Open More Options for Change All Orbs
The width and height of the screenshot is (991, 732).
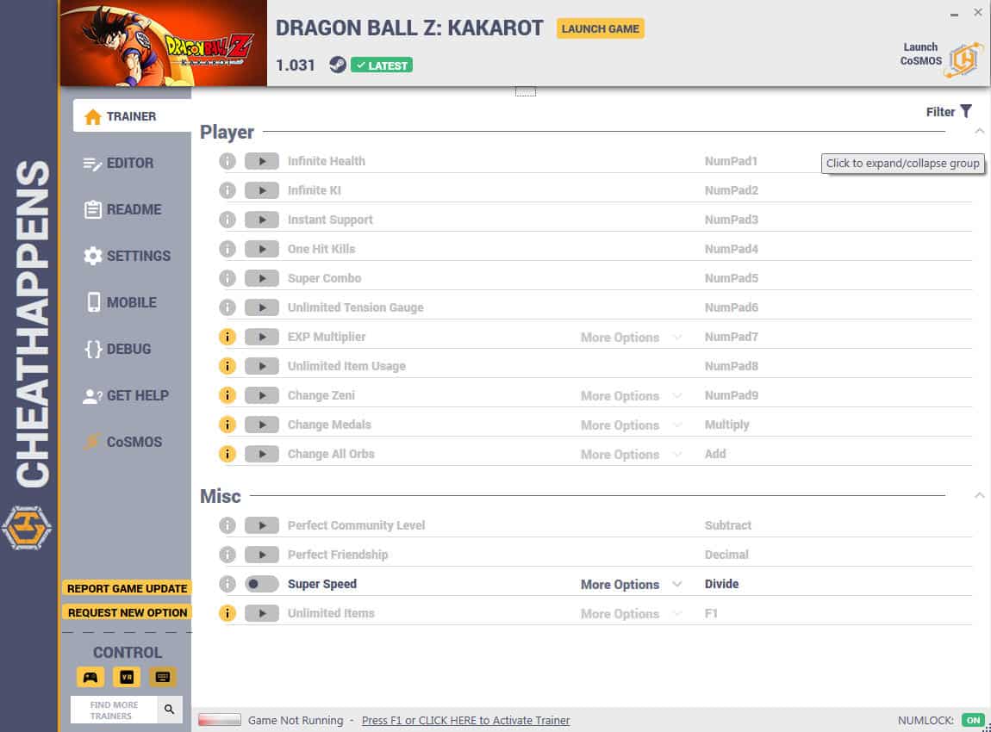(631, 454)
